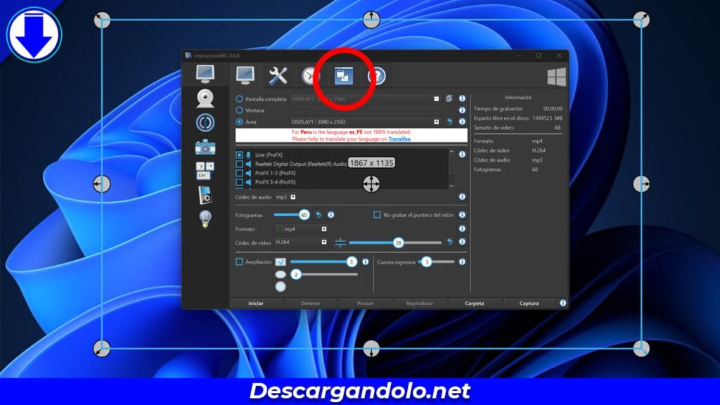Select the clock timer tab icon
This screenshot has width=720, height=405.
309,75
